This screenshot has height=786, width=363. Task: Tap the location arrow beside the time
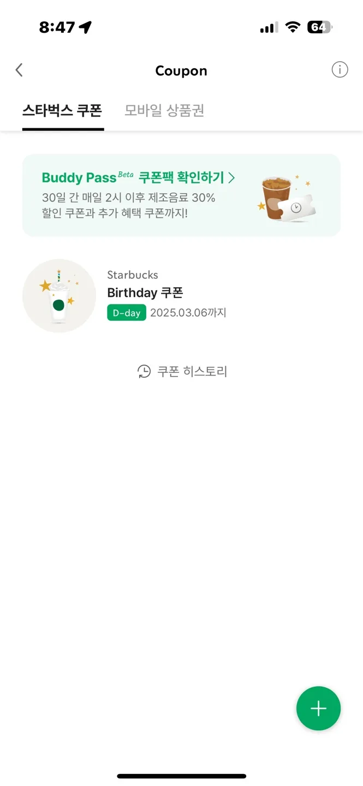85,27
